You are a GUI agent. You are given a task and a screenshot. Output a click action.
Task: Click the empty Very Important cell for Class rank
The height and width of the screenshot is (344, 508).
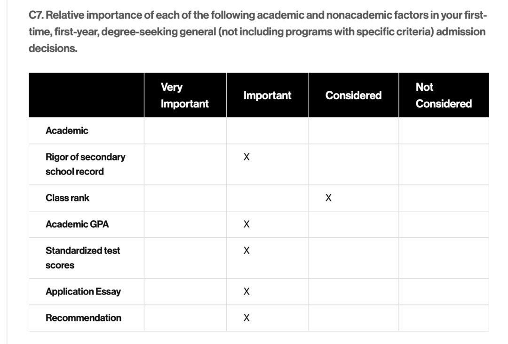185,198
